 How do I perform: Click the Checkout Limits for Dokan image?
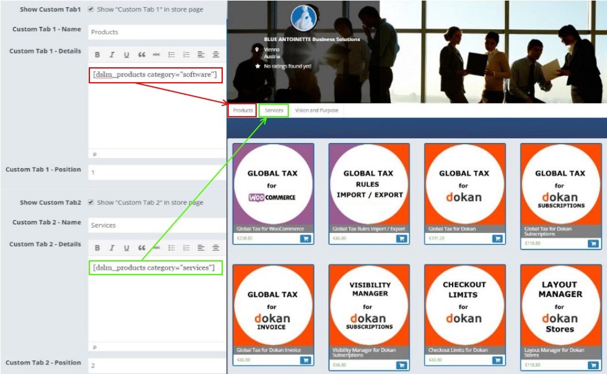tap(465, 306)
